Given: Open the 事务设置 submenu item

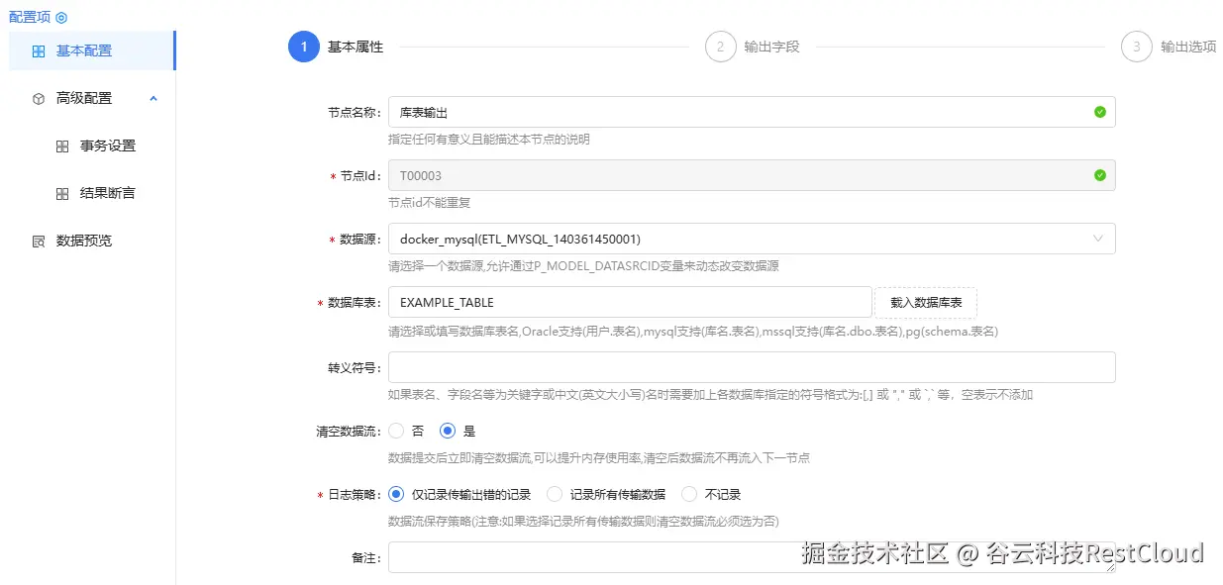Looking at the screenshot, I should click(x=92, y=146).
